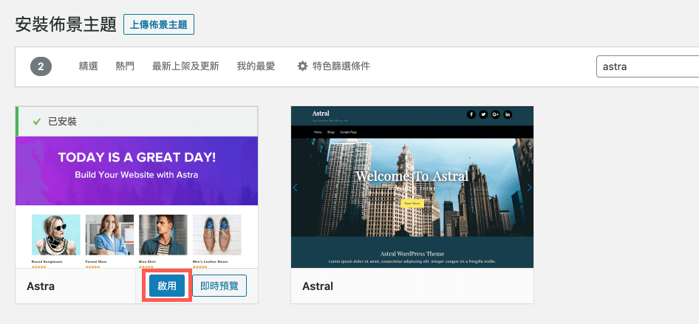Image resolution: width=699 pixels, height=324 pixels.
Task: Click the 上傳佈景主題 upload theme button
Action: [x=158, y=24]
